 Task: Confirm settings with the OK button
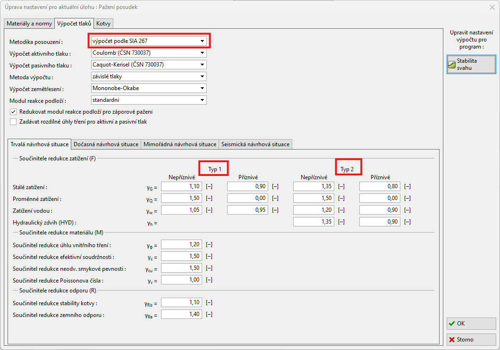tap(471, 324)
